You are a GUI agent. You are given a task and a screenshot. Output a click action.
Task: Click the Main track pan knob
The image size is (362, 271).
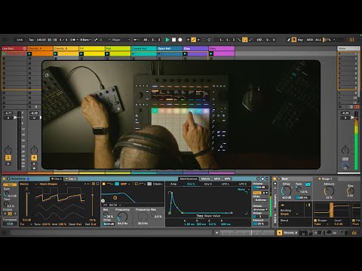pos(345,150)
